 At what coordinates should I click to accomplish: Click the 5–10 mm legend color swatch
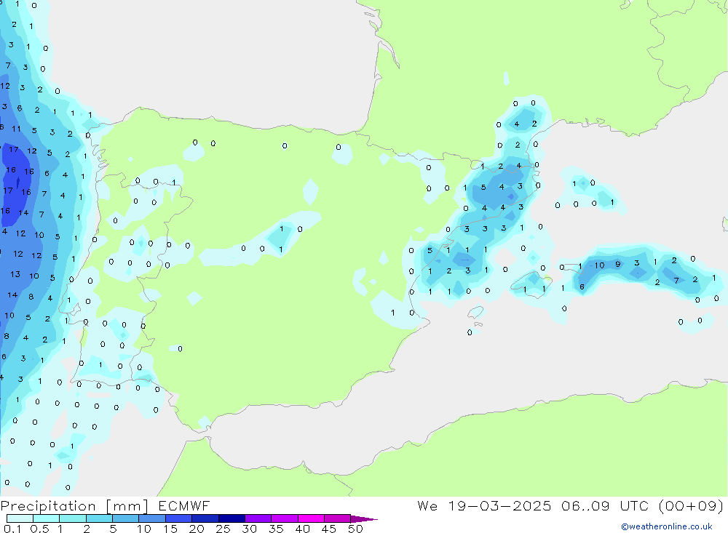(125, 518)
